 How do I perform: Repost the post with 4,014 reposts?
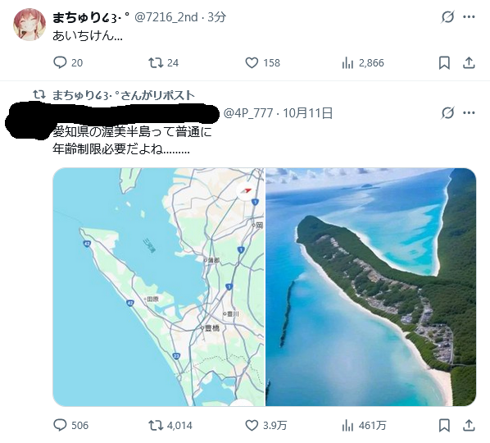pyautogui.click(x=170, y=425)
